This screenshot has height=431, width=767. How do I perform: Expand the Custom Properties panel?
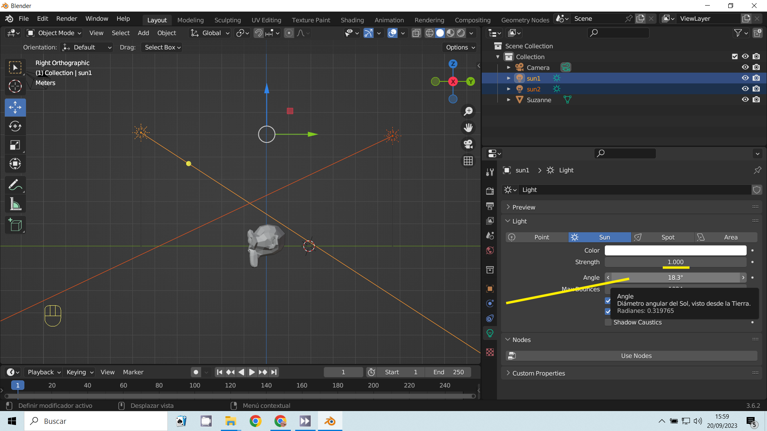pyautogui.click(x=538, y=373)
